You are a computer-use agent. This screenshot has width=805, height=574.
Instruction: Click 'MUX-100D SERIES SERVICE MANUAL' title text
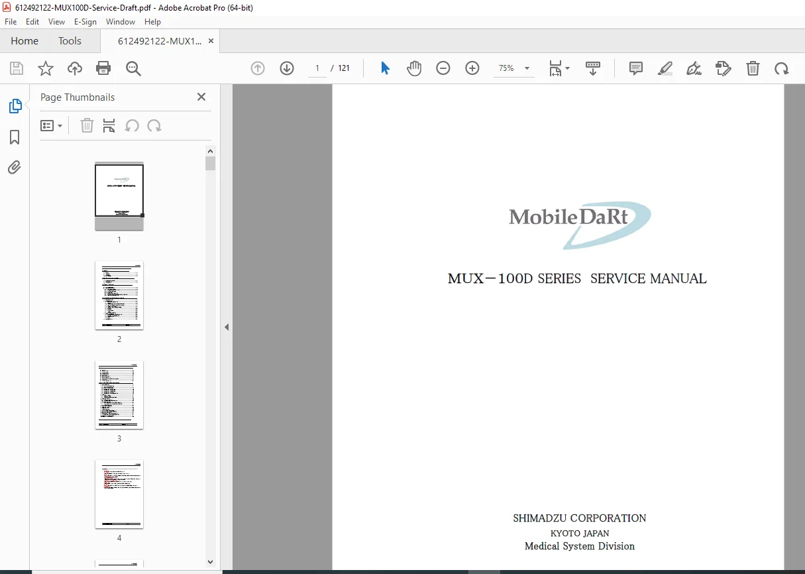coord(577,279)
